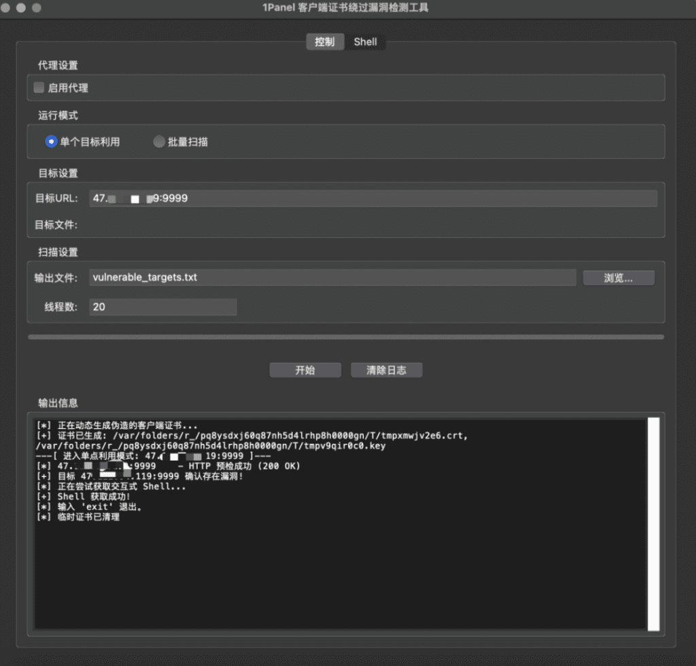Click the 目标文件 label
Screen dimensions: 696x666
click(x=56, y=225)
